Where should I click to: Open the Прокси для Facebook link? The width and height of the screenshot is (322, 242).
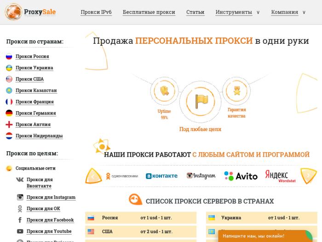point(50,220)
